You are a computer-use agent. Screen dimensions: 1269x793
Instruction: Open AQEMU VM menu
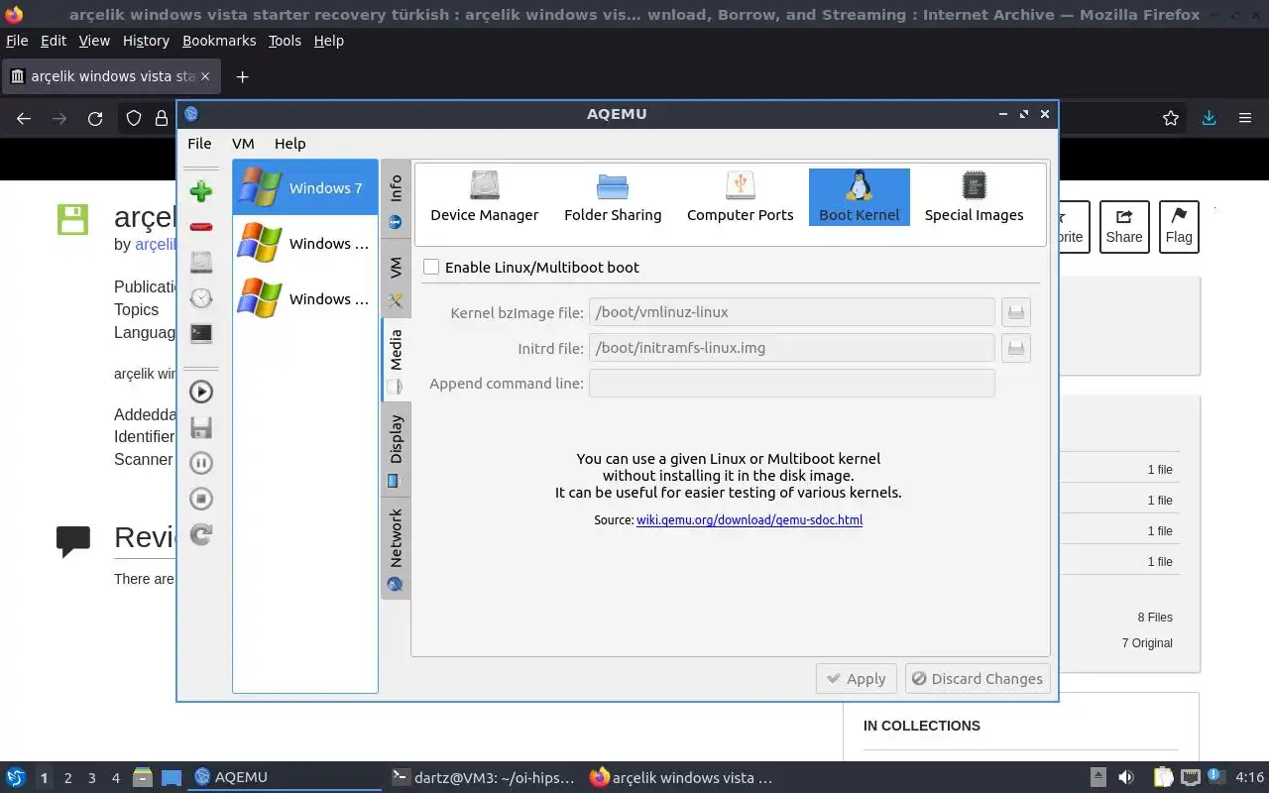[x=243, y=144]
